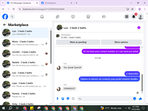Viewport: 148px width, 111px height.
Task: Open the Windows action center notifications
Action: [x=143, y=108]
